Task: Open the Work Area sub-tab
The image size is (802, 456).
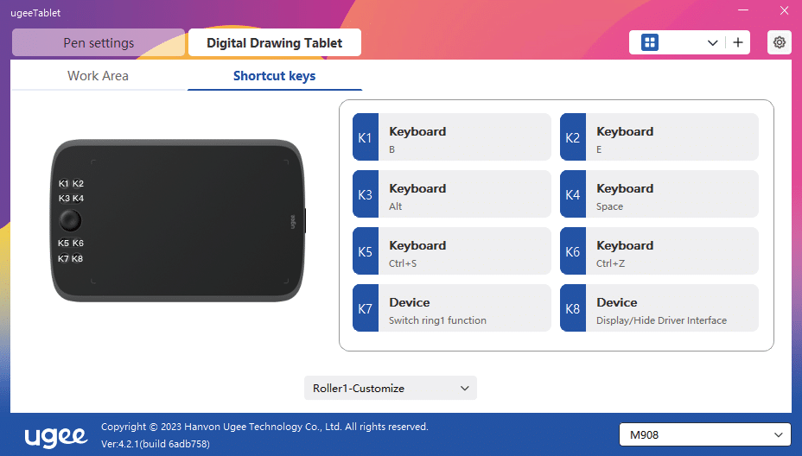Action: coord(99,76)
